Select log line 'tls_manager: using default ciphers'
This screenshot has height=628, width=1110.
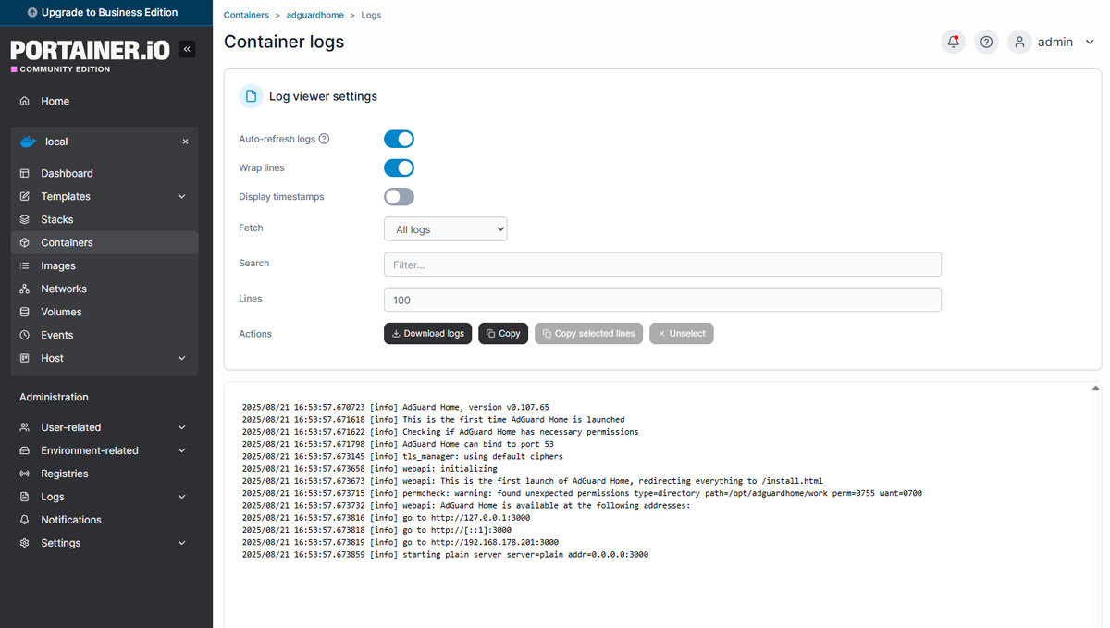click(x=402, y=456)
